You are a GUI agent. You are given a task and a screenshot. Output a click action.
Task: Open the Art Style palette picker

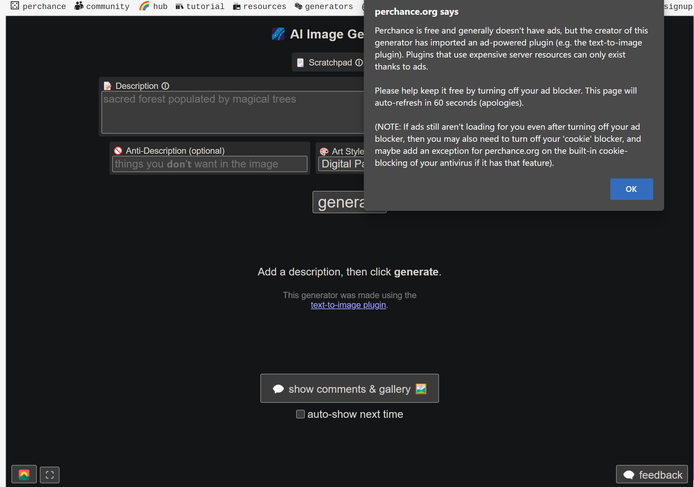point(324,151)
